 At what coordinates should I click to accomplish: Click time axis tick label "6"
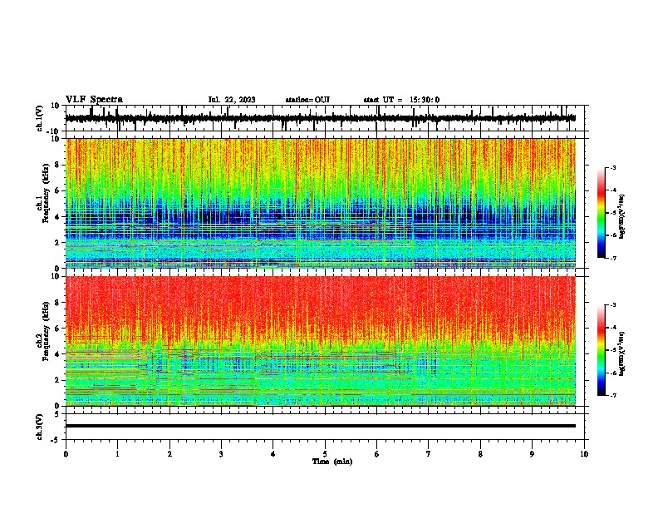tap(377, 454)
